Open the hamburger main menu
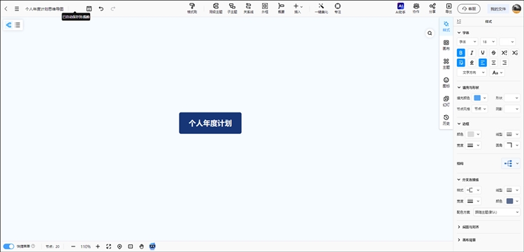524x252 pixels. click(x=17, y=9)
